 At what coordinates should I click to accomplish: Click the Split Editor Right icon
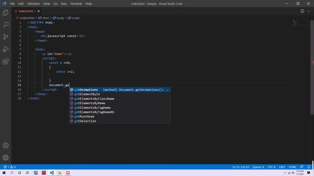coord(302,11)
